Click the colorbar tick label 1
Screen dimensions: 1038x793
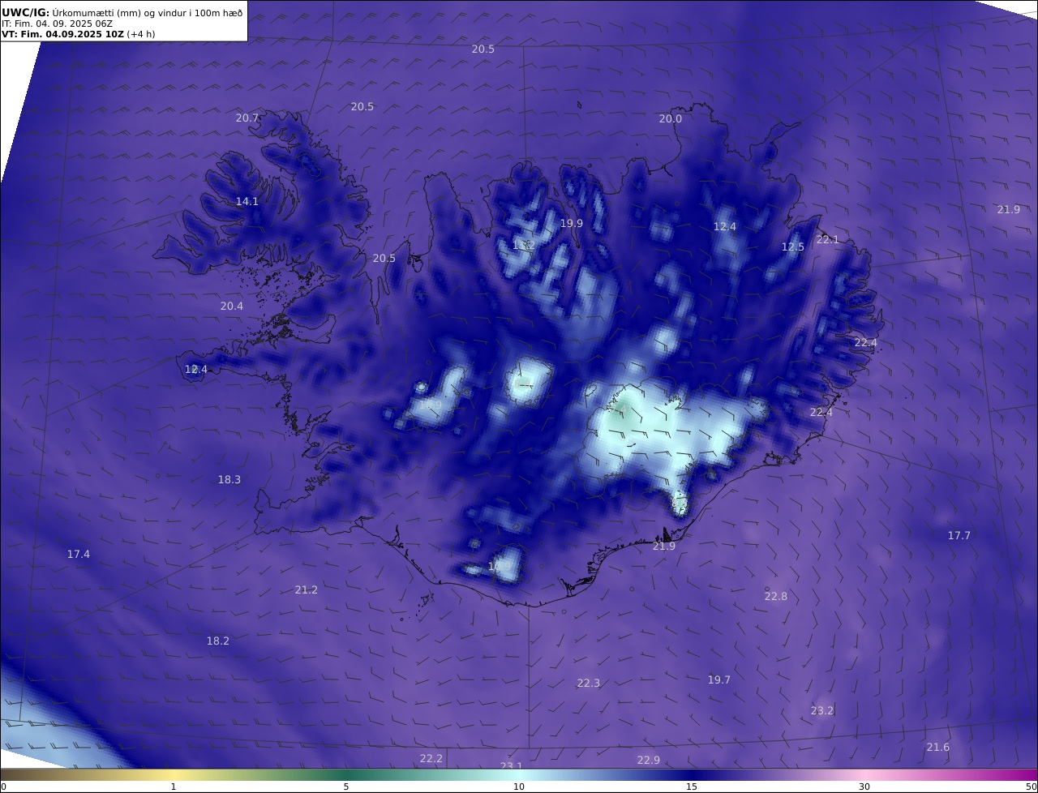click(x=174, y=787)
